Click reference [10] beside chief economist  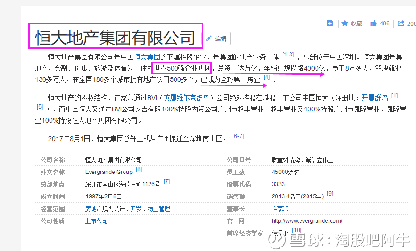(297, 230)
